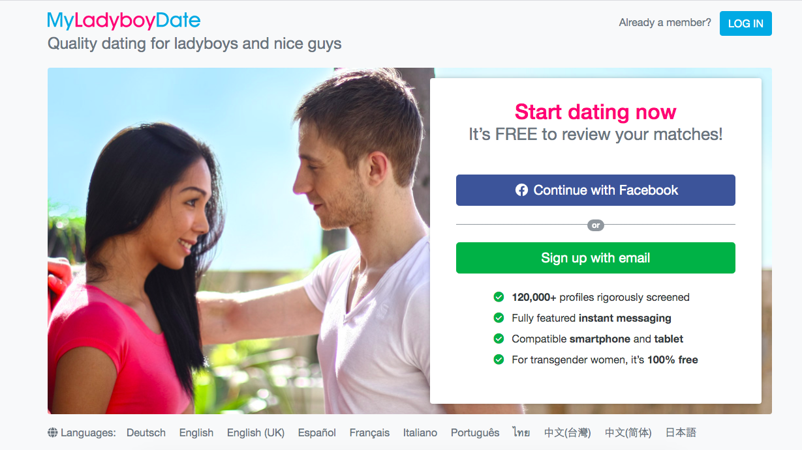
Task: Select the English language link
Action: (196, 432)
